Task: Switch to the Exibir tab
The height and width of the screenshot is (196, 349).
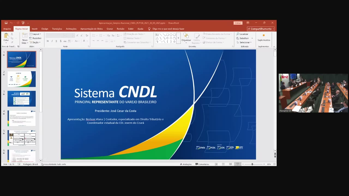Action: pyautogui.click(x=131, y=29)
